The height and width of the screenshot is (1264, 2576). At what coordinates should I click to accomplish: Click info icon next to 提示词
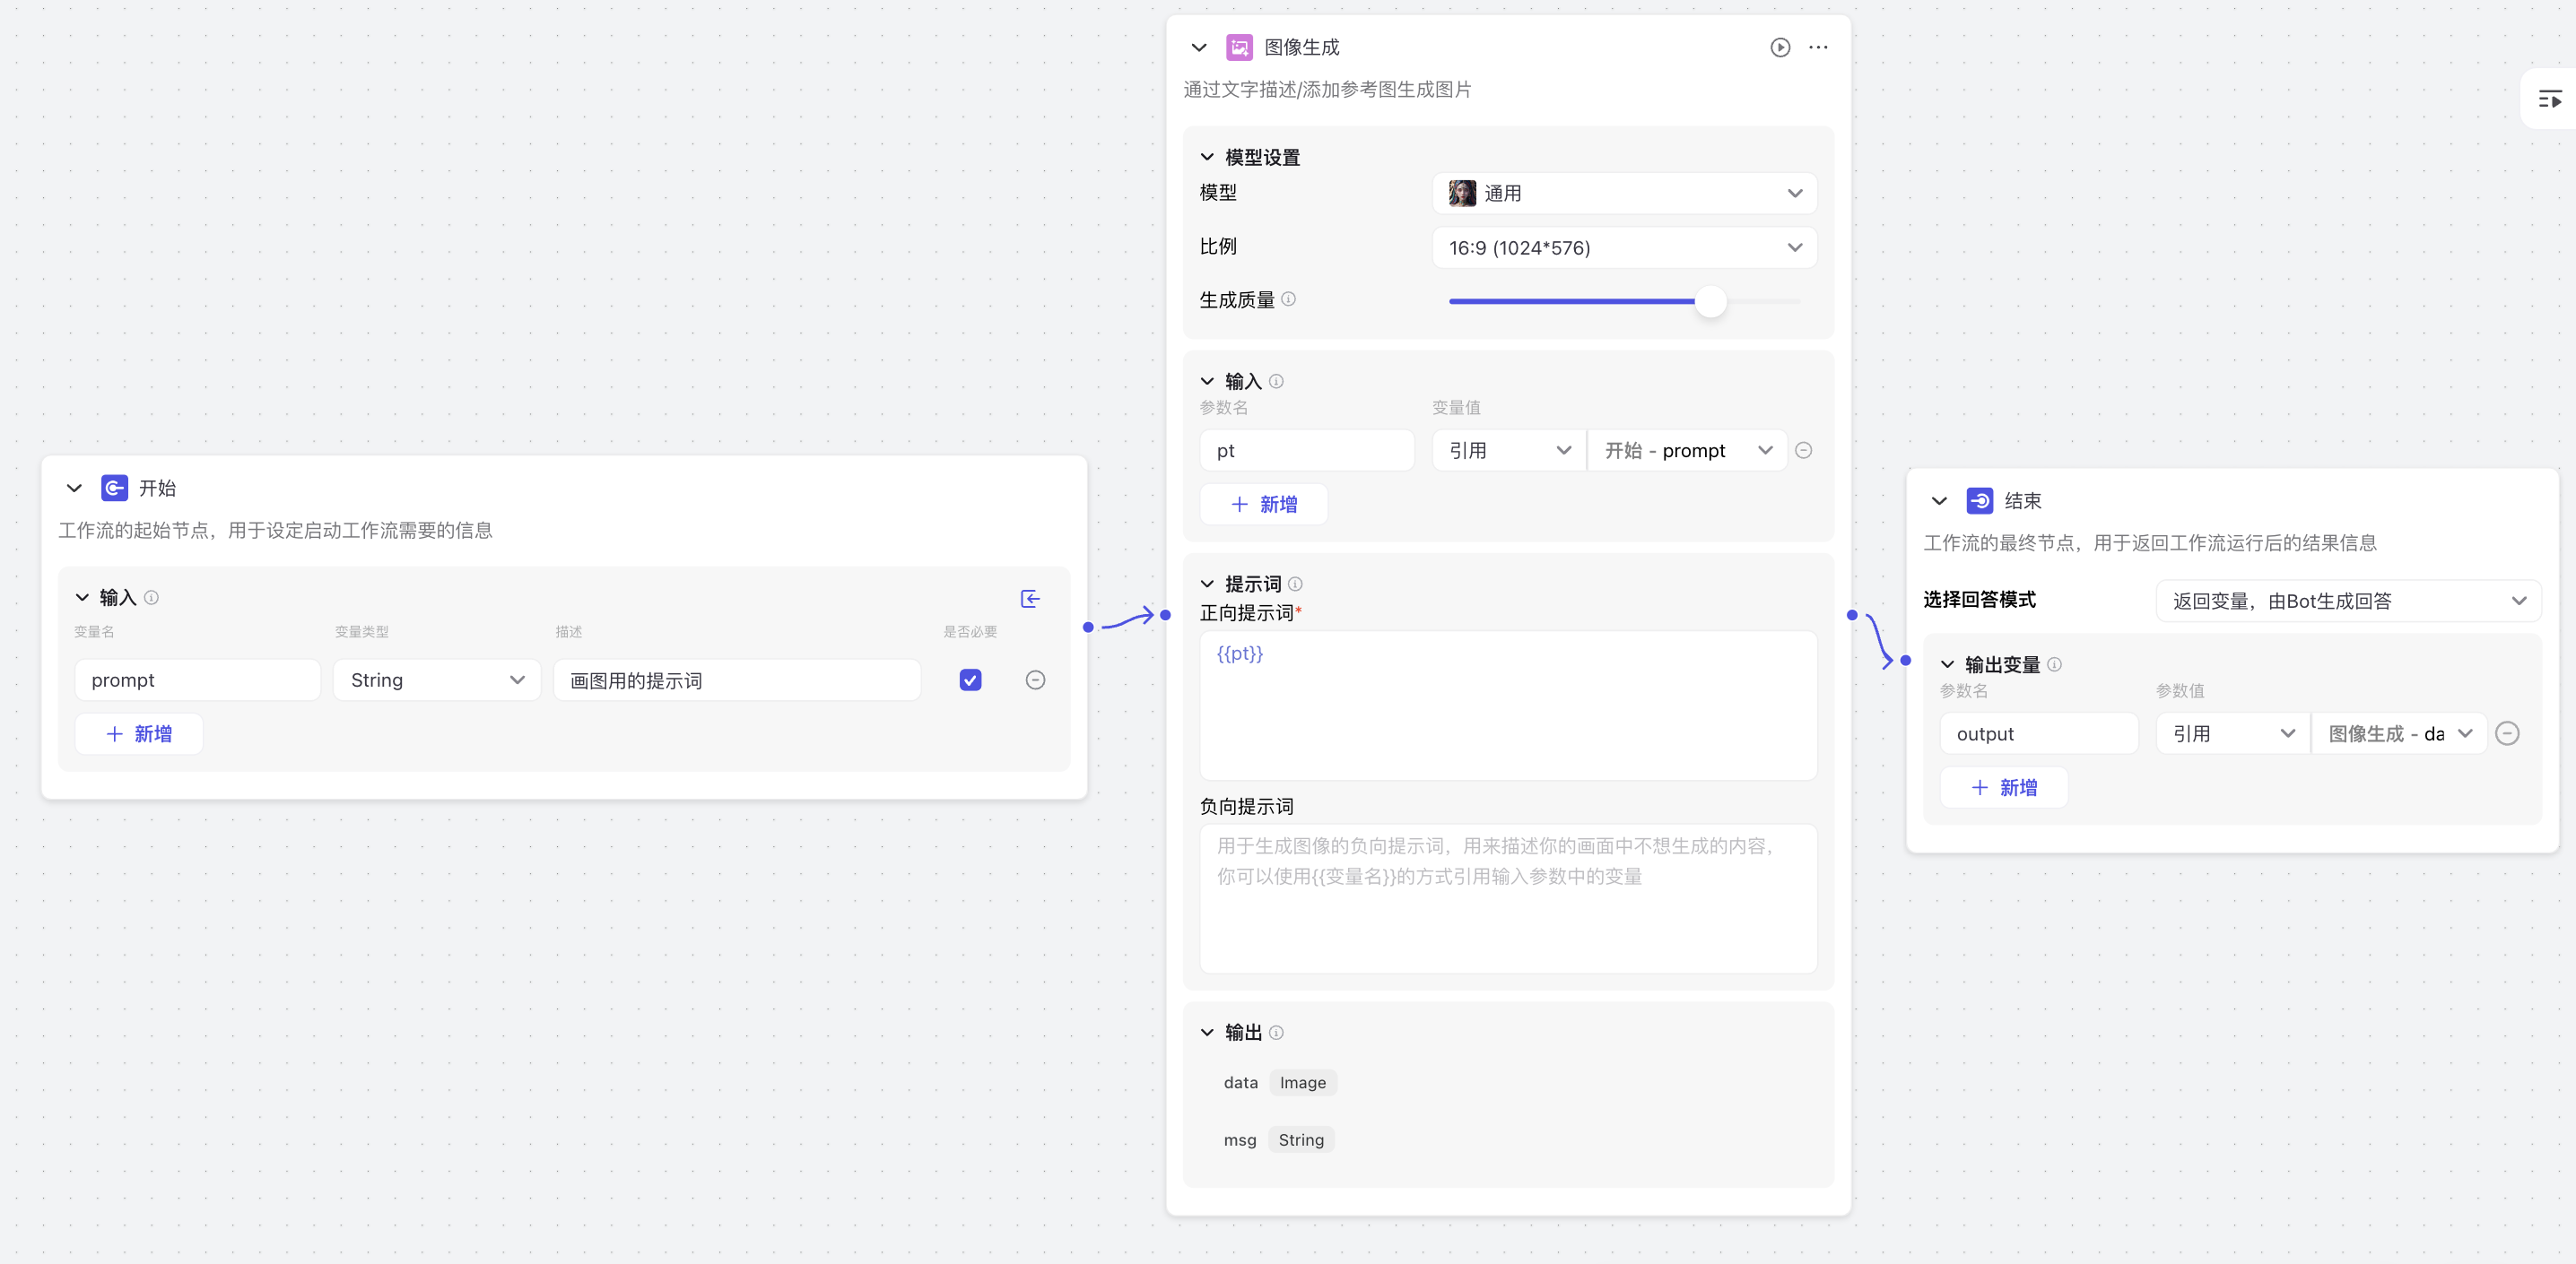(1295, 584)
